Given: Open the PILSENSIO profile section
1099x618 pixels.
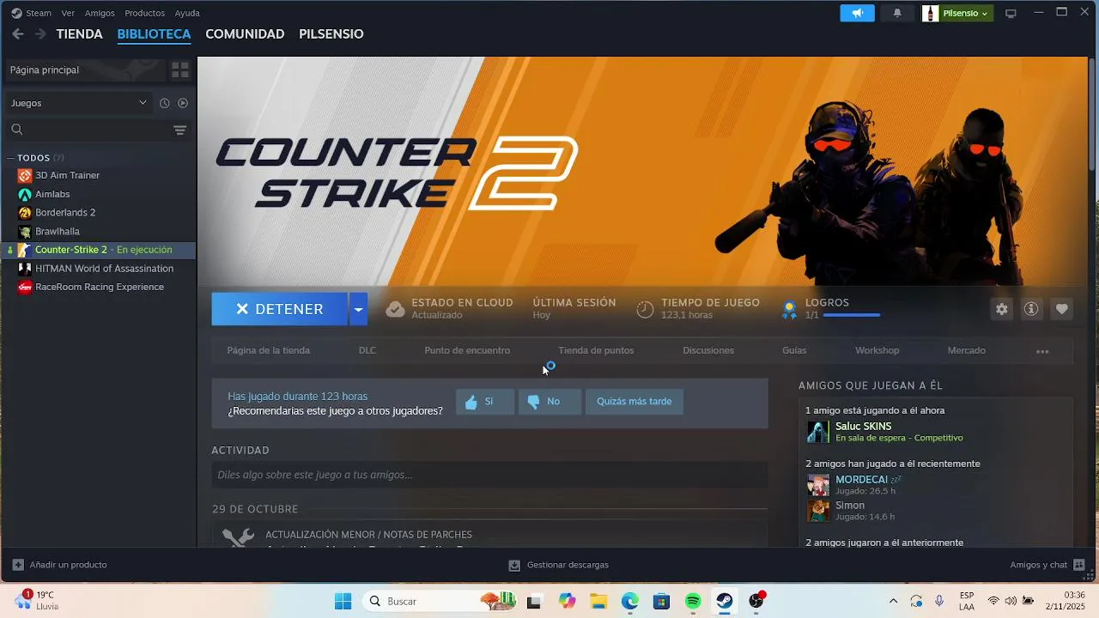Looking at the screenshot, I should tap(331, 34).
